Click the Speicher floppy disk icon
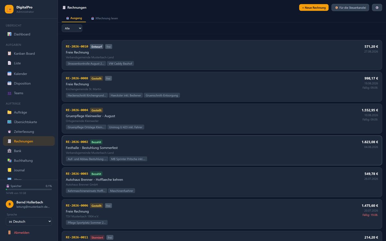The width and height of the screenshot is (386, 241). coord(8,186)
